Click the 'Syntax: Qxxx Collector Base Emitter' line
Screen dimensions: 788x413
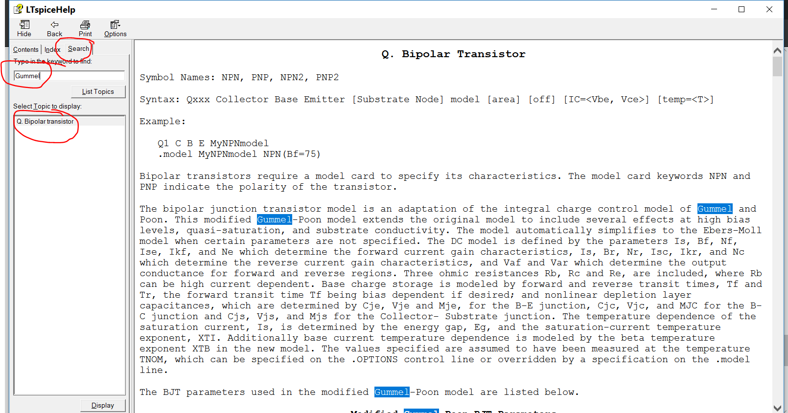pyautogui.click(x=427, y=99)
